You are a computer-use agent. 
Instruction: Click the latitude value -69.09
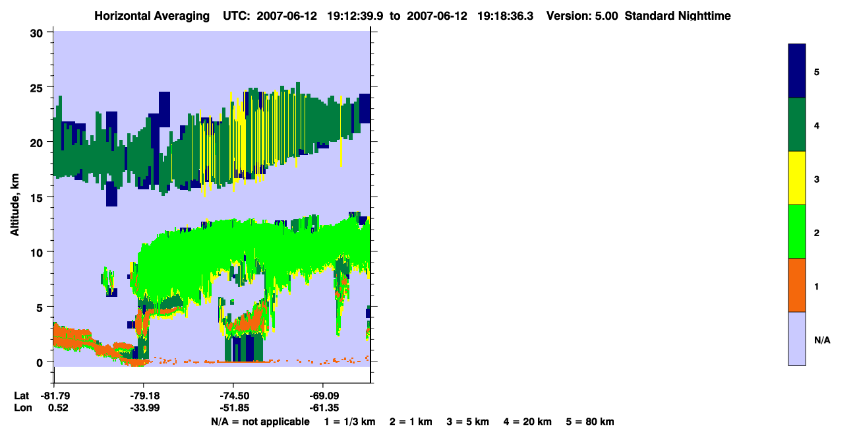[323, 396]
